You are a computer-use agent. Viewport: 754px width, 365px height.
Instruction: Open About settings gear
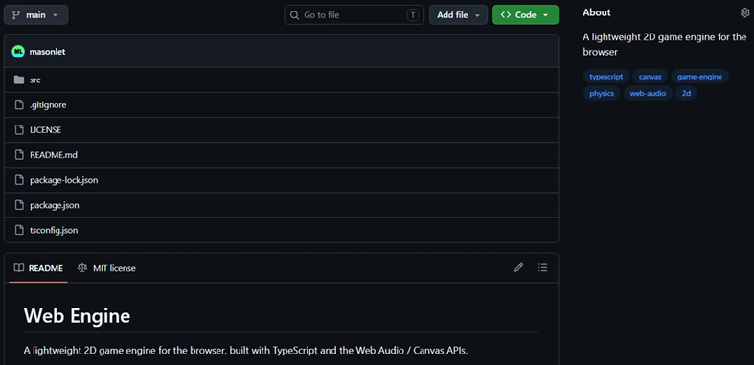744,12
